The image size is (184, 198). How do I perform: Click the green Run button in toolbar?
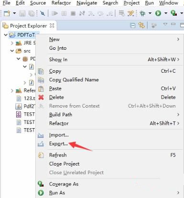pos(158,13)
